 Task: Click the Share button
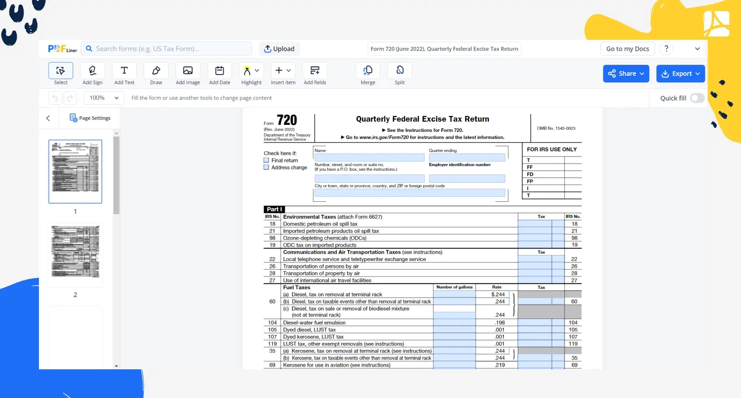[x=626, y=74]
